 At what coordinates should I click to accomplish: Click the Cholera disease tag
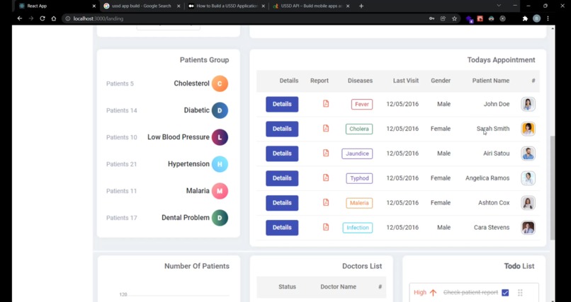[x=359, y=129]
